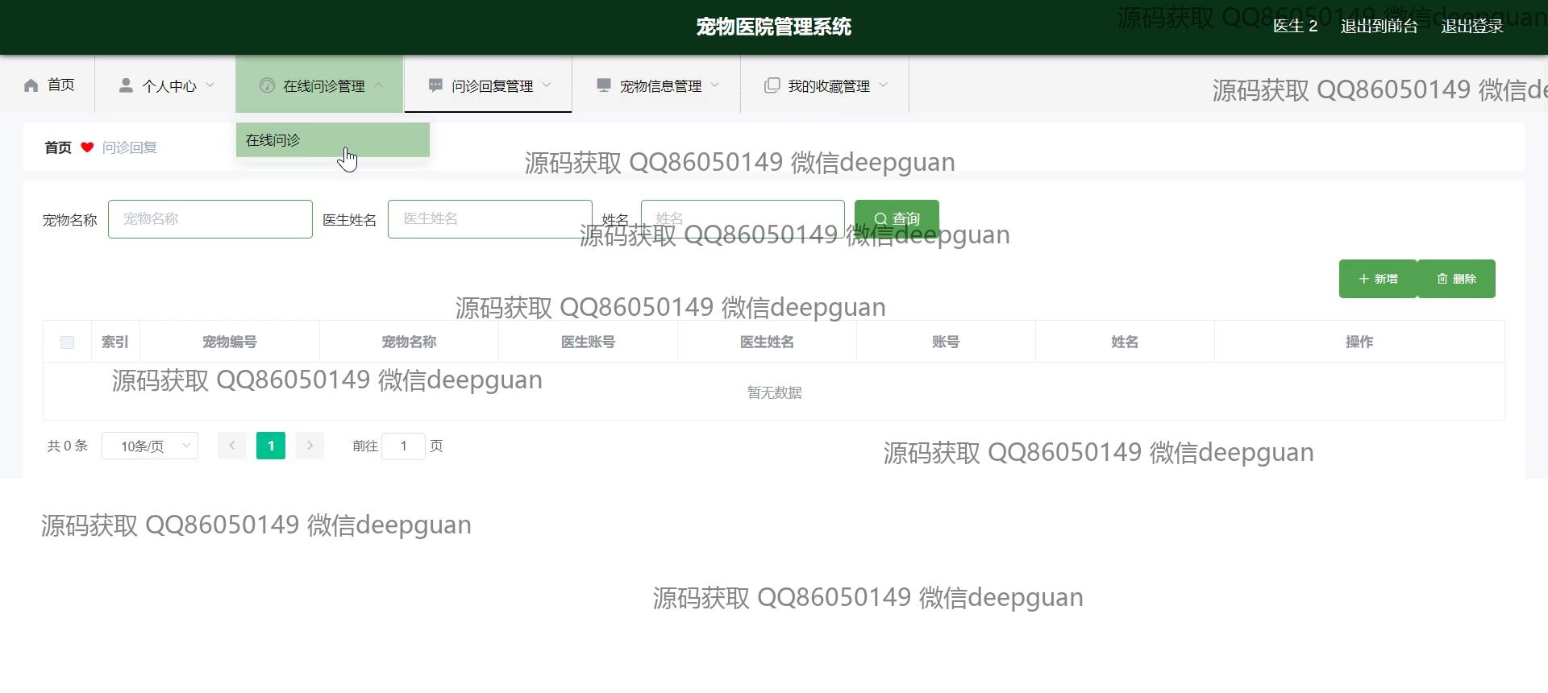Image resolution: width=1548 pixels, height=693 pixels.
Task: Click the chat bubble icon beside 问诊回复管理
Action: pos(435,85)
